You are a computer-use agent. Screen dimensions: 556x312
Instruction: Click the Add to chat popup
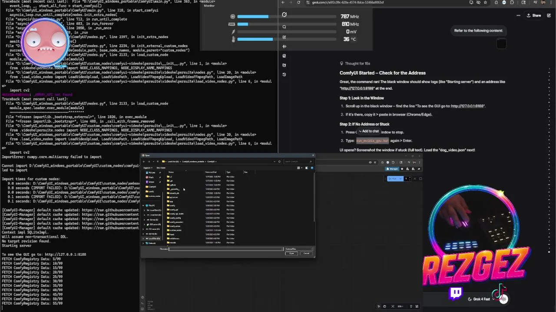pos(368,131)
